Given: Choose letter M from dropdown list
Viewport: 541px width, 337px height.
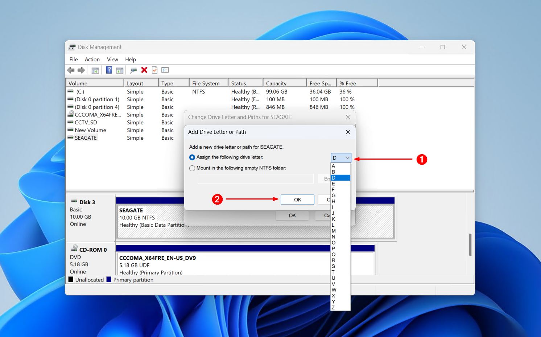Looking at the screenshot, I should 340,231.
